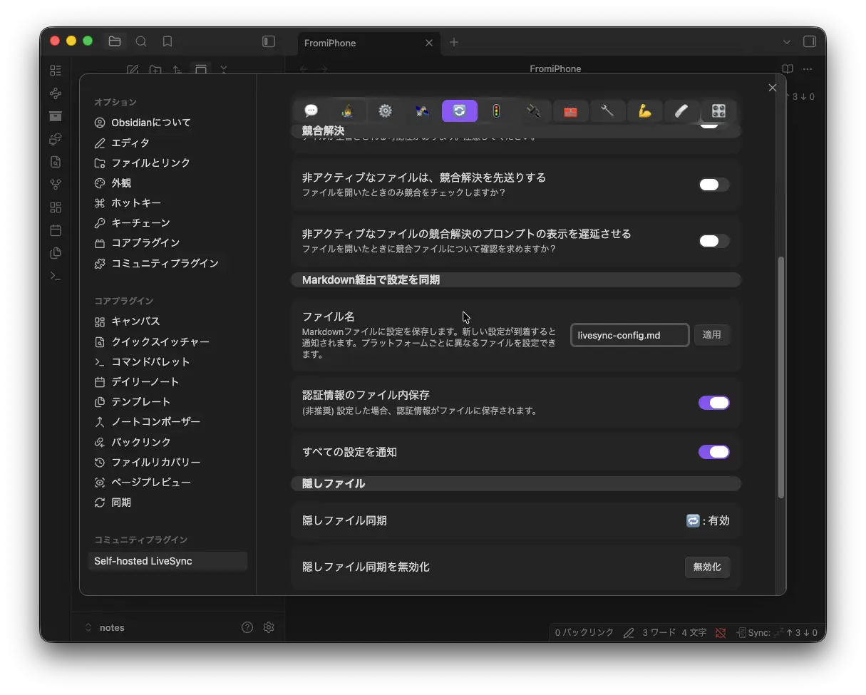Open the terminal prompt icon in left ribbon
The height and width of the screenshot is (695, 866).
pos(56,276)
